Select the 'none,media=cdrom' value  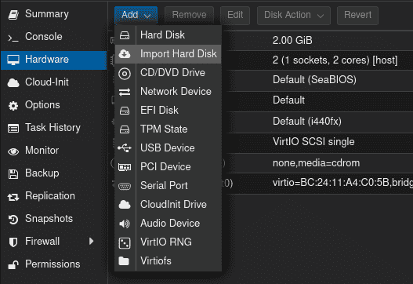(316, 163)
